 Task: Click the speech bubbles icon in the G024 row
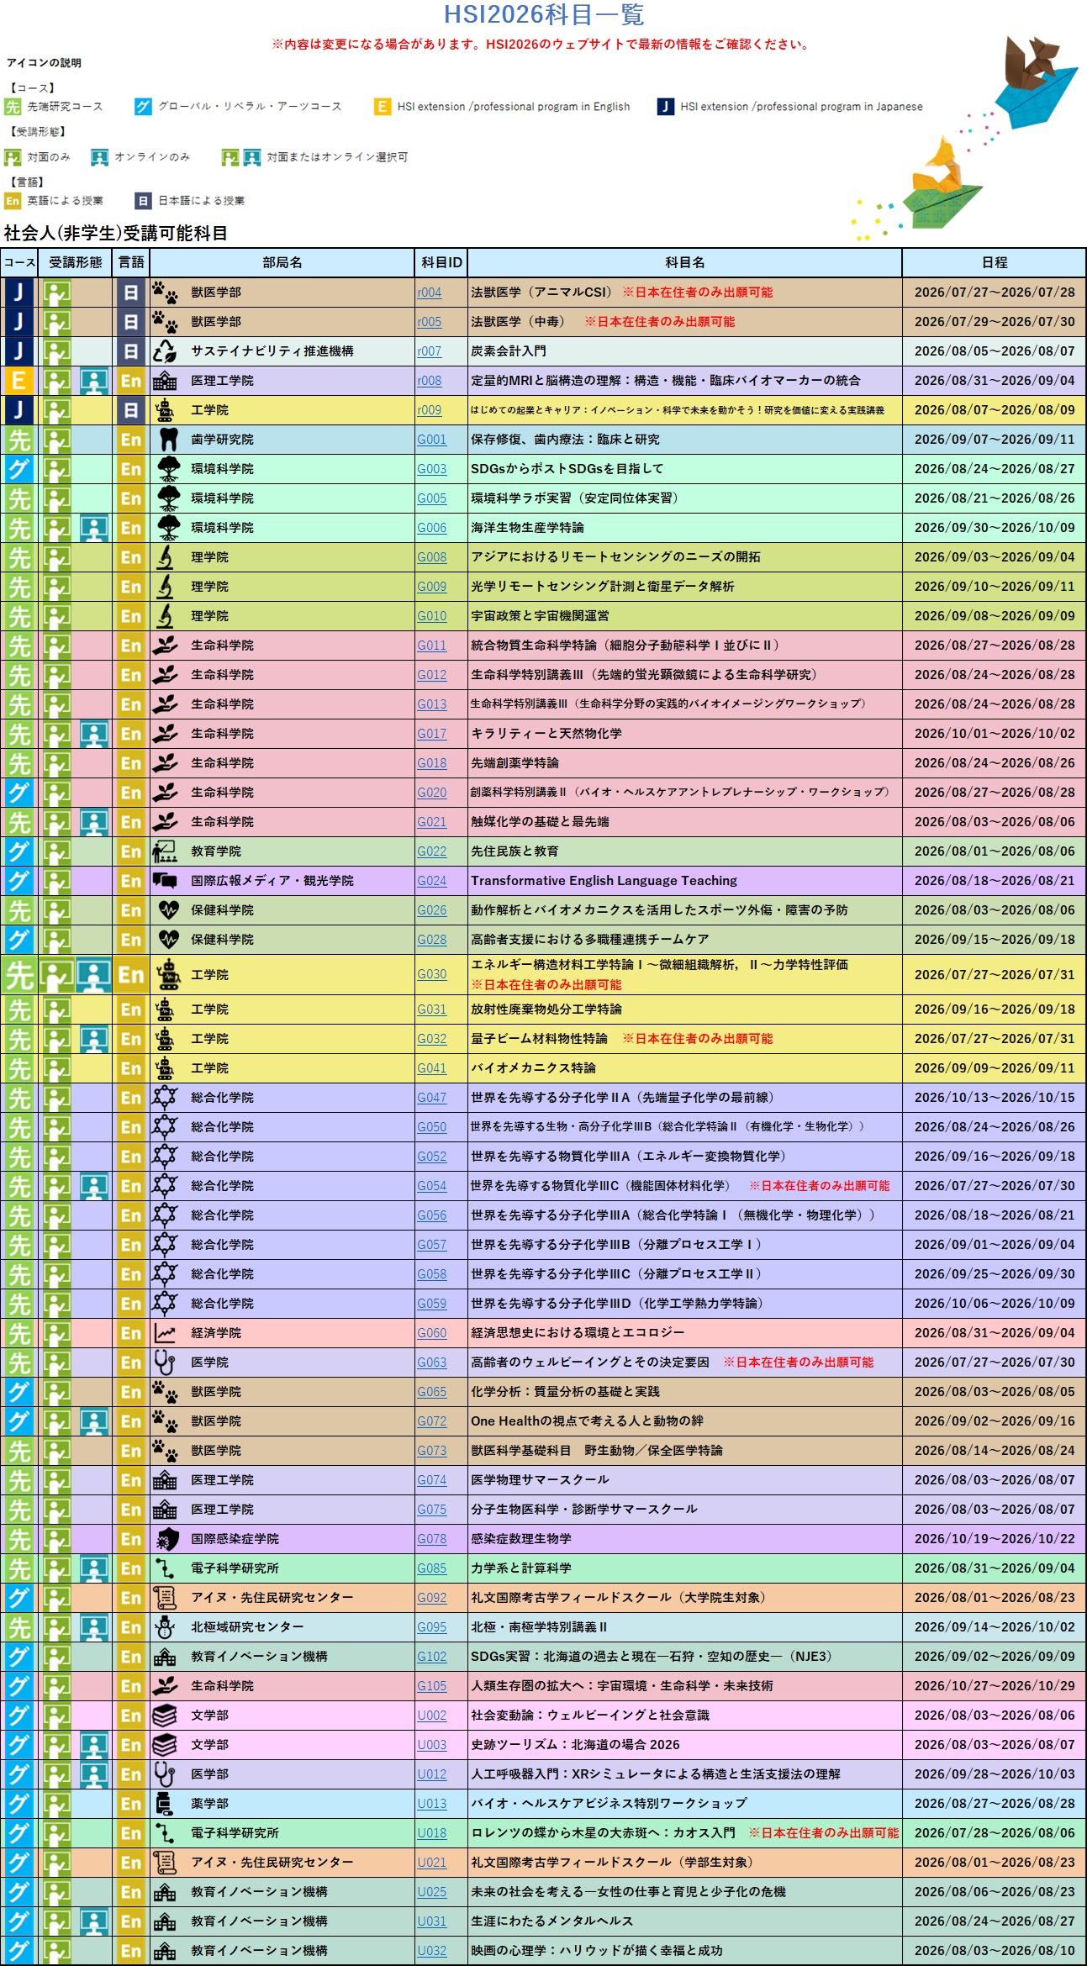point(165,880)
